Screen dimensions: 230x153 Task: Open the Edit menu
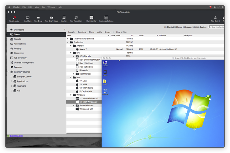30,7
